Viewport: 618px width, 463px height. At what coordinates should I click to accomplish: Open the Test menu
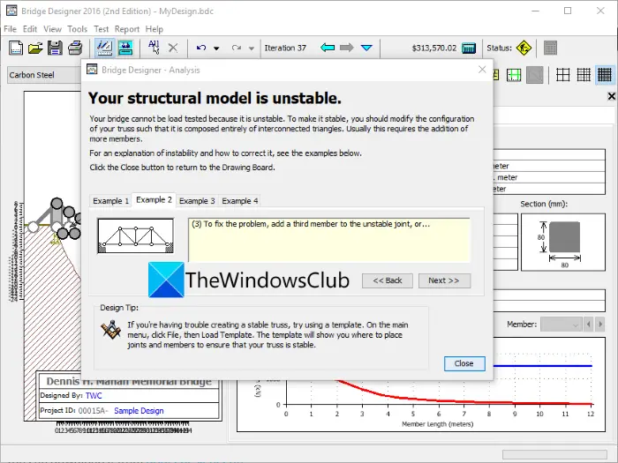101,29
